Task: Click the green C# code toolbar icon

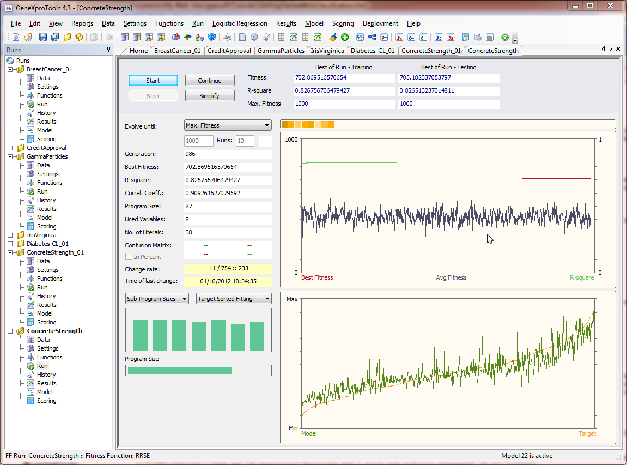Action: coord(423,37)
